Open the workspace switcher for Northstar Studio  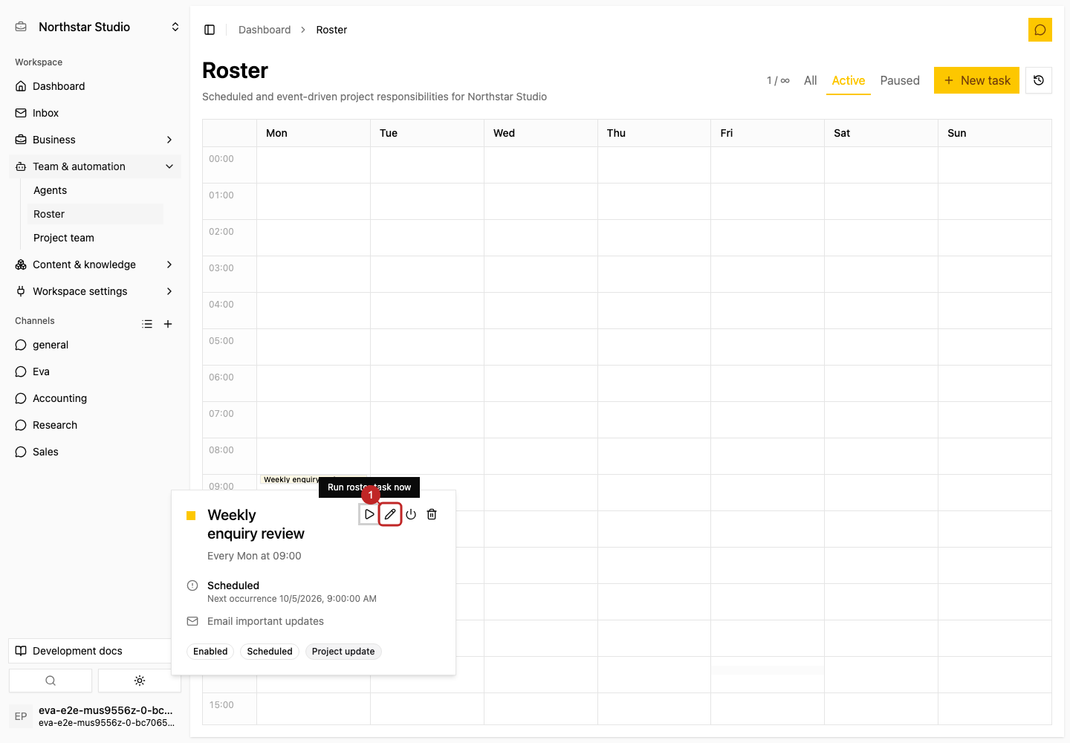[x=97, y=27]
